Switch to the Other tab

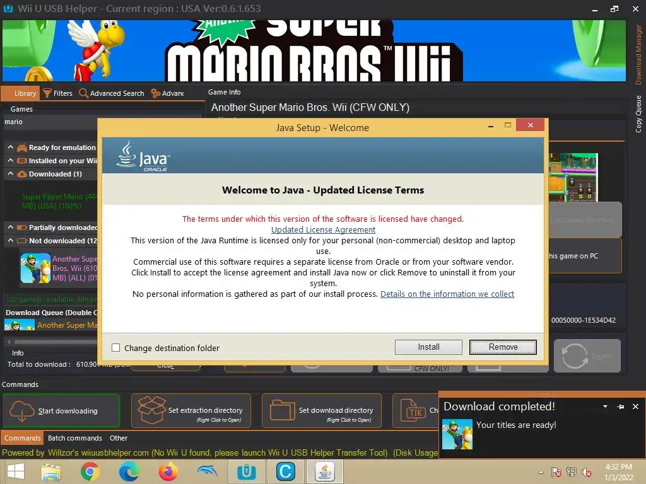[118, 438]
